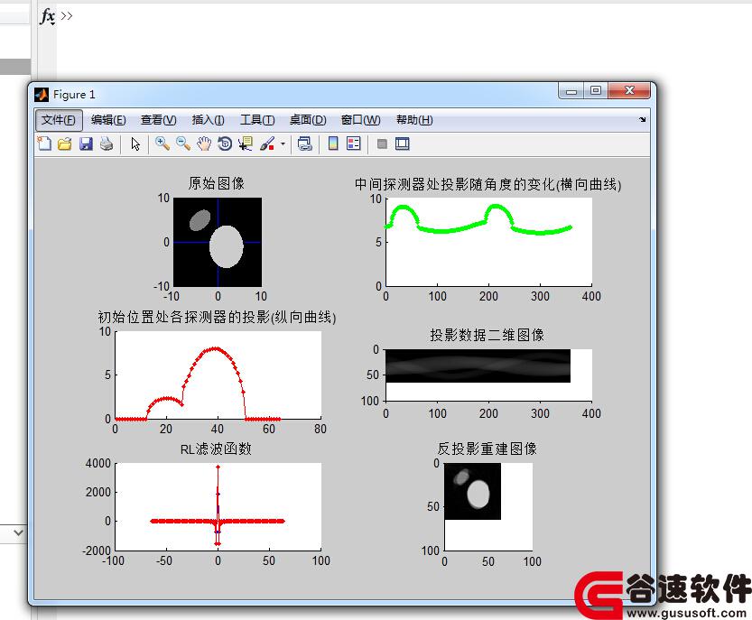Open the 插入(I) menu
This screenshot has width=752, height=620.
point(209,119)
